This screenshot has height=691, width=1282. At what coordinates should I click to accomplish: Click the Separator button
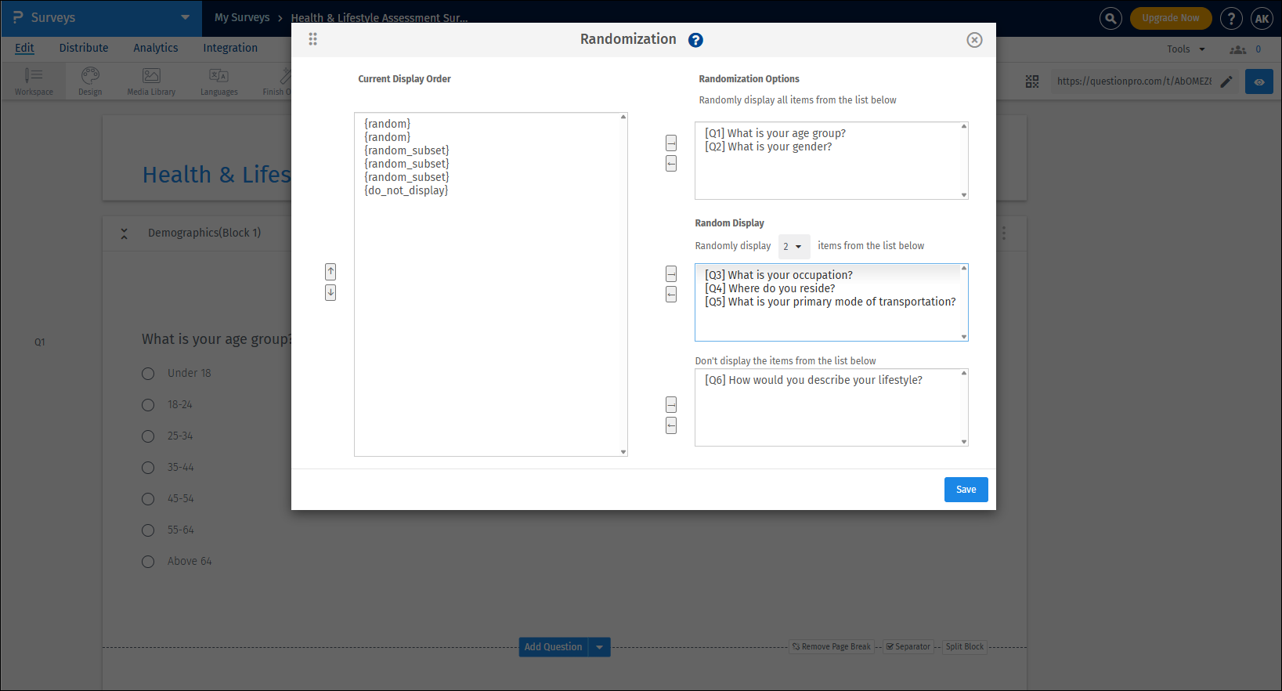tap(908, 647)
